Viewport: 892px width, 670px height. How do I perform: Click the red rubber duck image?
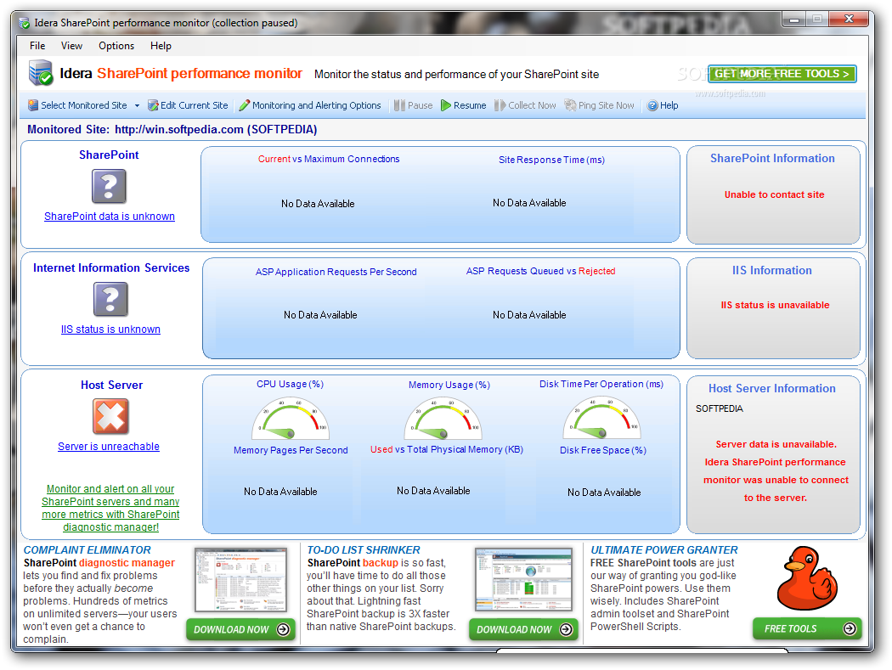(807, 577)
